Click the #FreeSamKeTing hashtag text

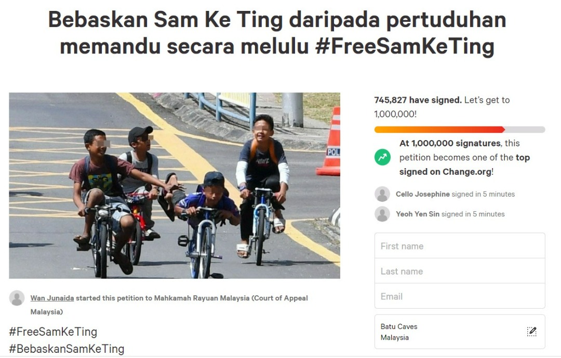coord(53,332)
